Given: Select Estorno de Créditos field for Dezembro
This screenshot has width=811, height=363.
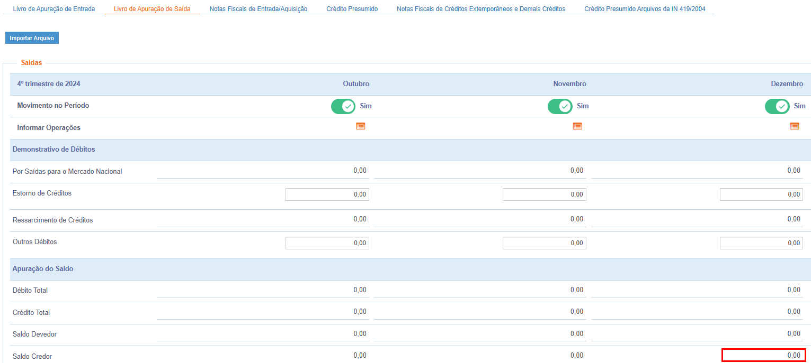Looking at the screenshot, I should [x=761, y=194].
